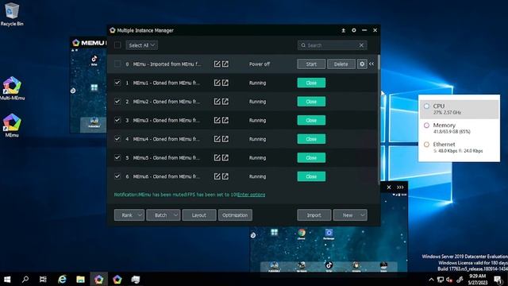Delete the MEmu instance 0
The image size is (508, 286).
[341, 64]
